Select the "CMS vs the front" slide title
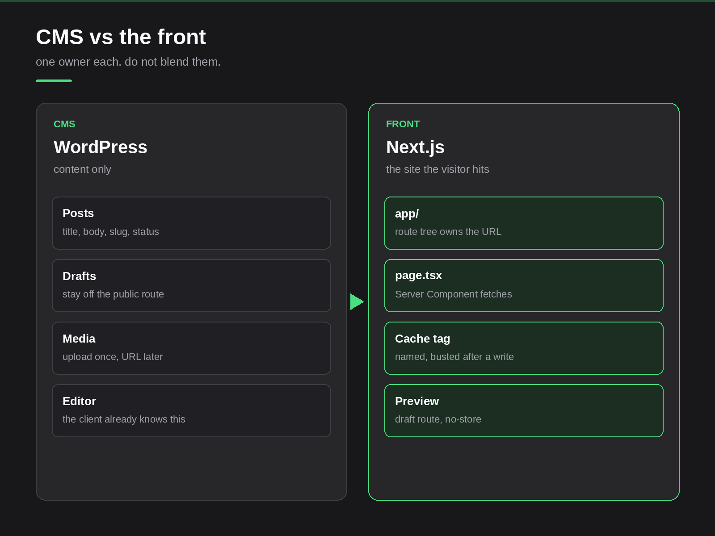The width and height of the screenshot is (715, 536). point(121,37)
